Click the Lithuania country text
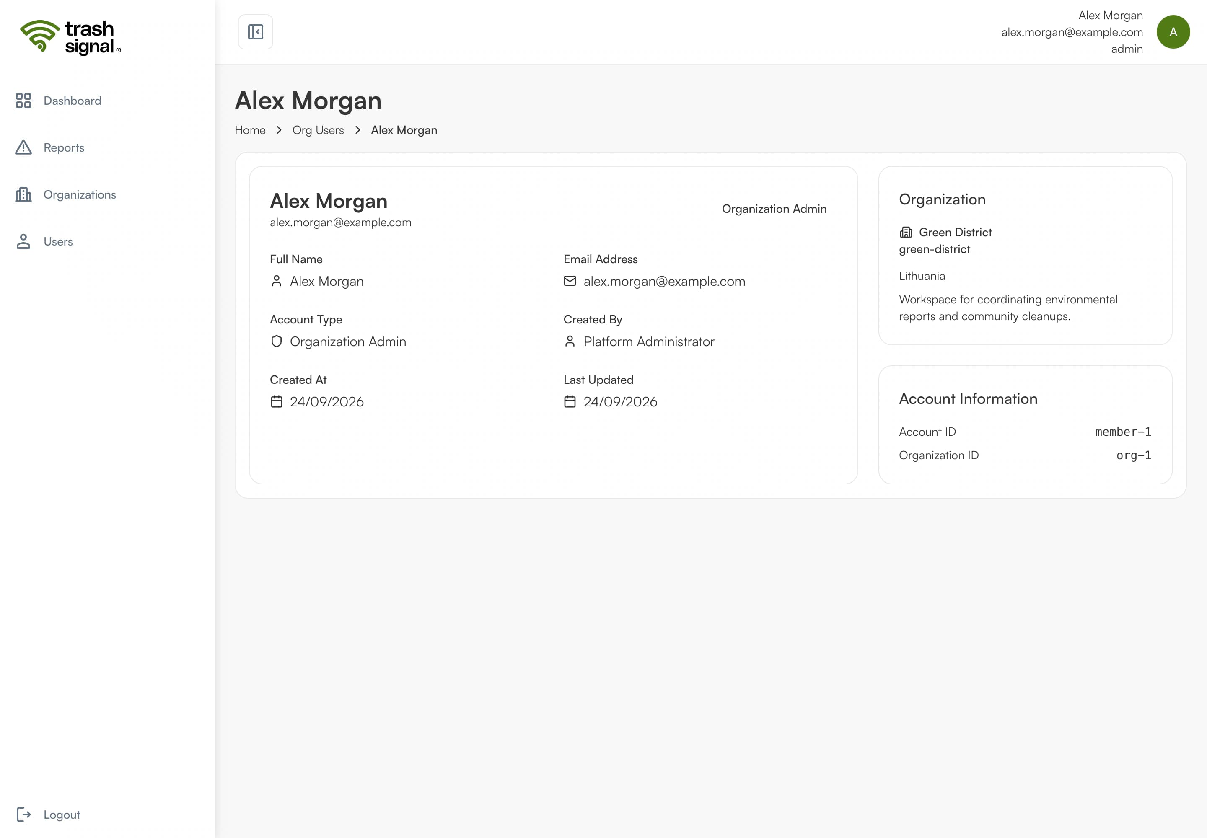This screenshot has height=838, width=1207. pos(922,276)
